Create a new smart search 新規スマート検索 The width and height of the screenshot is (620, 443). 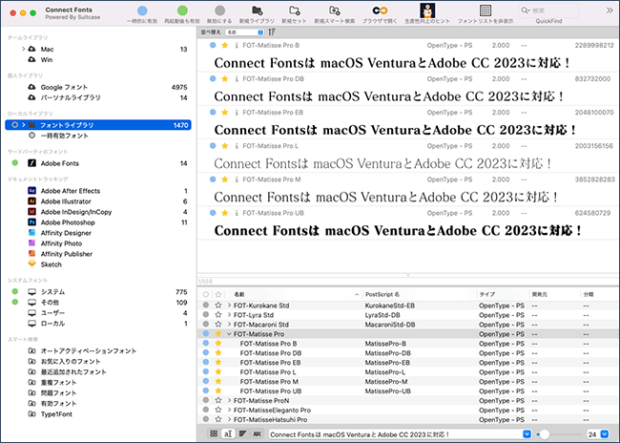pos(335,11)
